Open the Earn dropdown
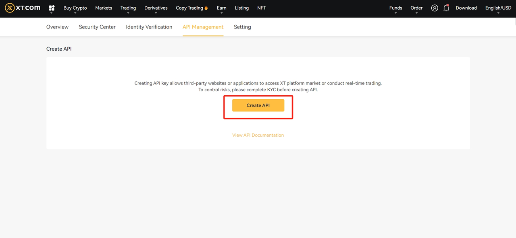The image size is (516, 238). pyautogui.click(x=221, y=8)
